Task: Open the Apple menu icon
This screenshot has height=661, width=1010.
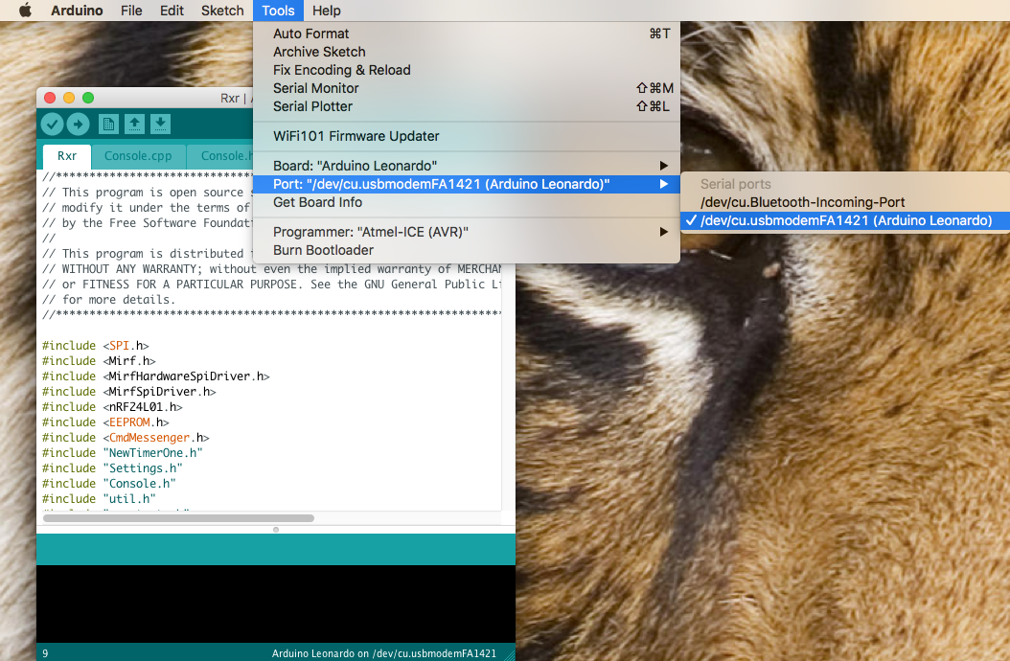Action: [x=25, y=11]
